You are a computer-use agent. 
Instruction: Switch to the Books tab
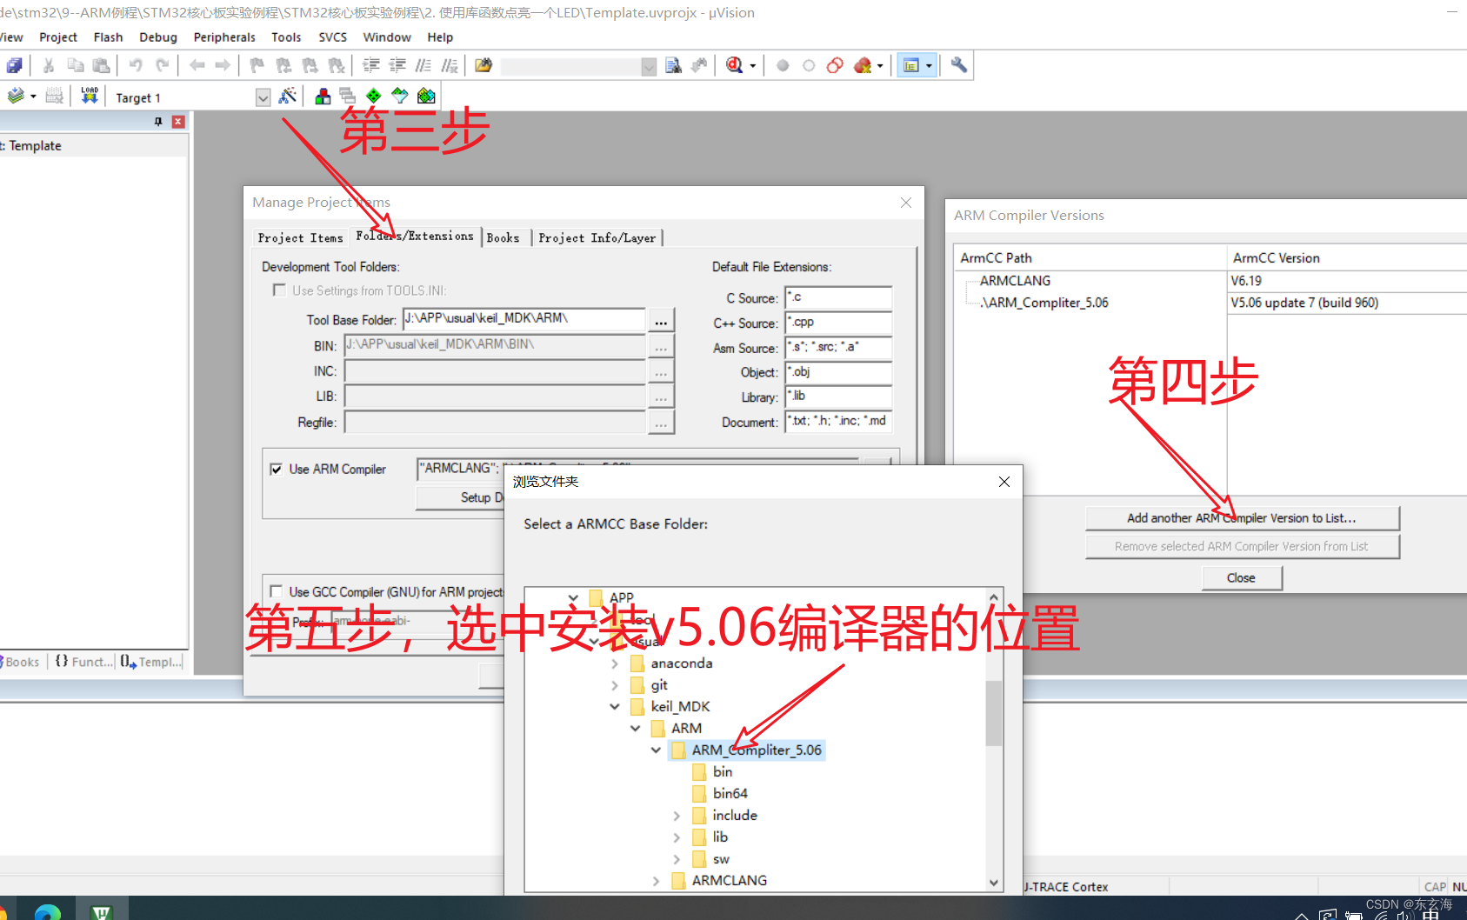(503, 237)
